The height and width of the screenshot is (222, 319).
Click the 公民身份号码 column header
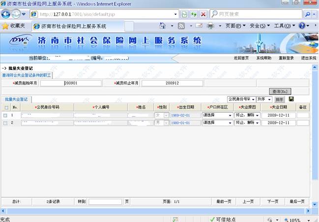tap(47, 107)
